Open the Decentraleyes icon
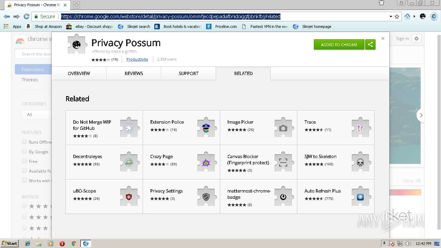Viewport: 441px width, 248px height. click(x=129, y=162)
